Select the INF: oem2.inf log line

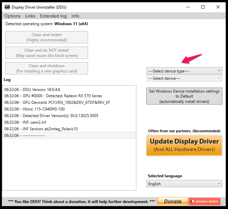[x=69, y=122]
